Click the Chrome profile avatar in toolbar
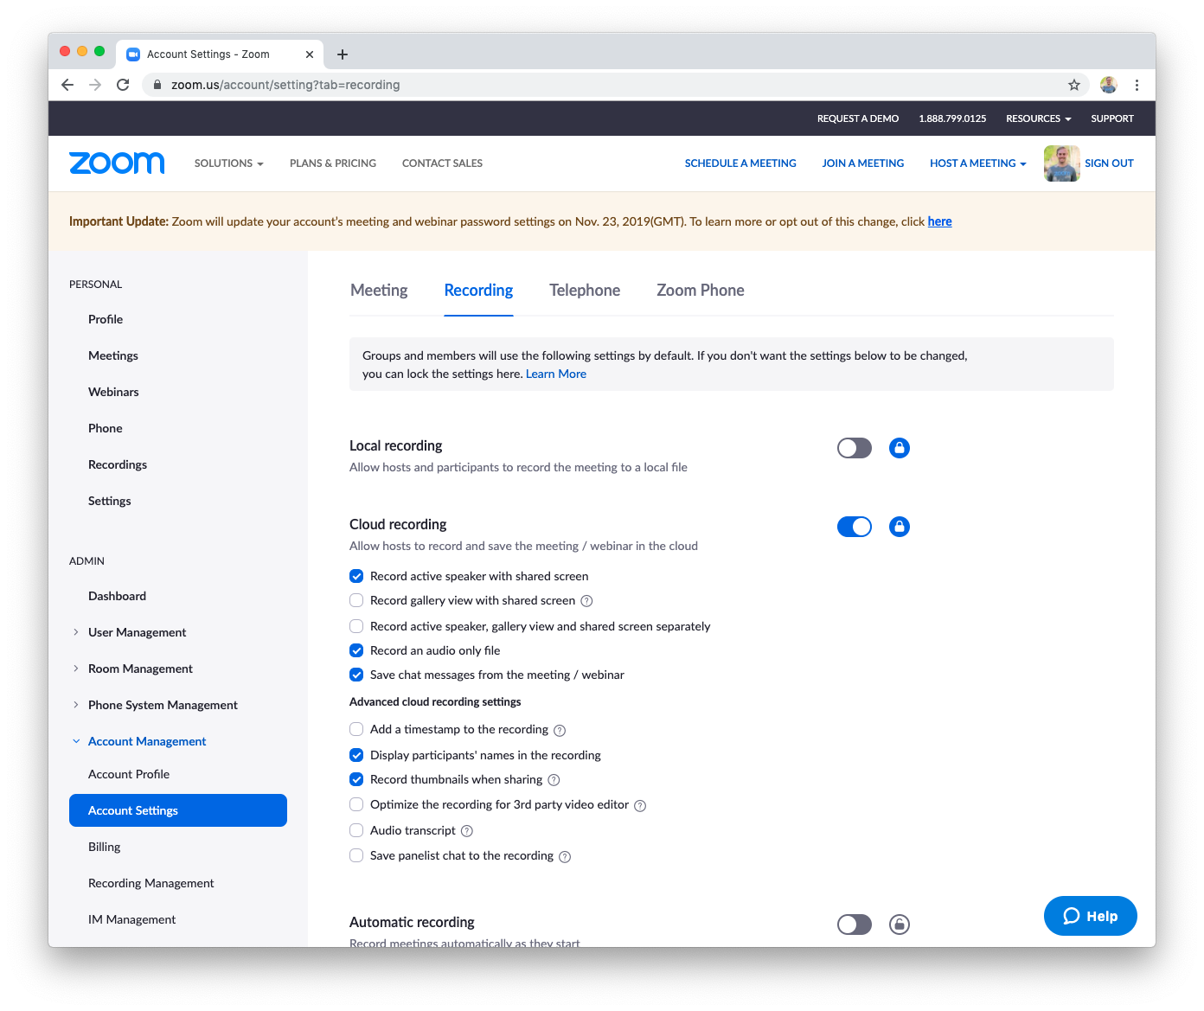This screenshot has height=1011, width=1204. click(x=1109, y=85)
